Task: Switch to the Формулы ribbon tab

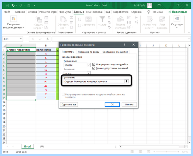Action: click(65, 12)
